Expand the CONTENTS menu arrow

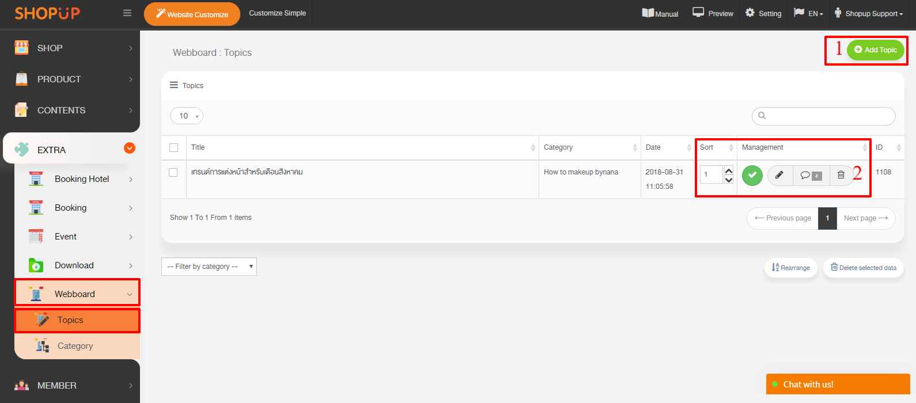point(131,111)
